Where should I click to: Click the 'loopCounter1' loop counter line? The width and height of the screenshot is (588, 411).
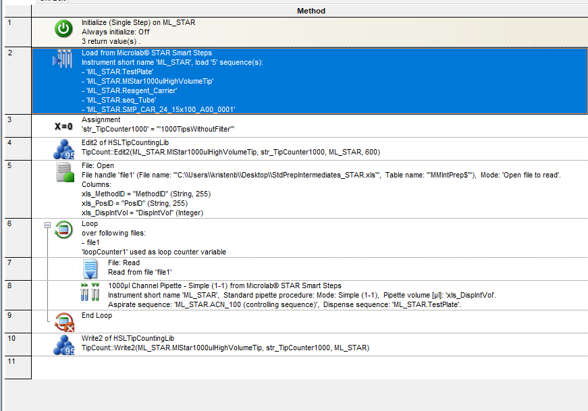click(x=154, y=252)
